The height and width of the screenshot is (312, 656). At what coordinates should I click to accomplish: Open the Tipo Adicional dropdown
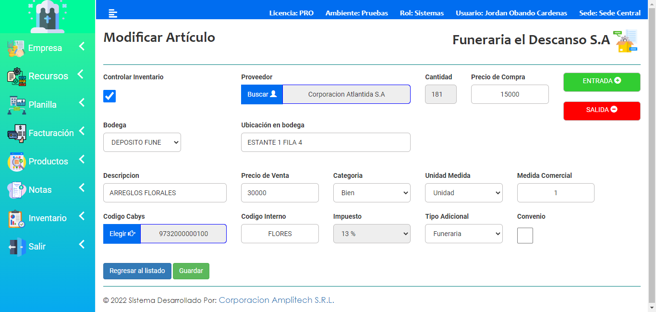click(463, 234)
